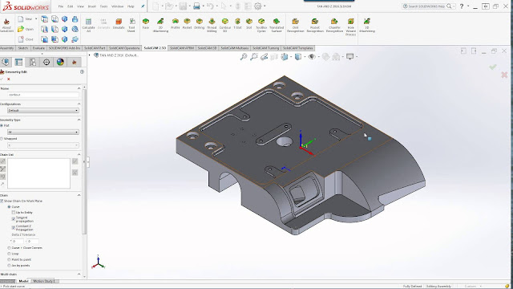
Task: Open the Tool Sheet icon
Action: [x=131, y=25]
